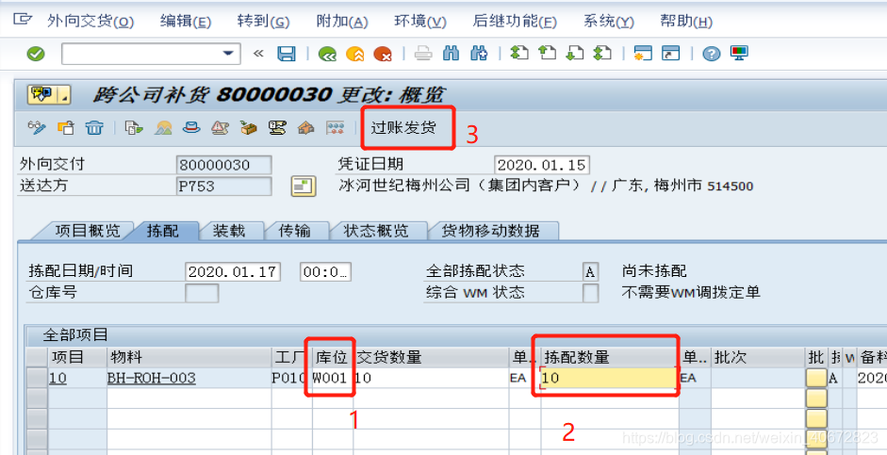Click the 过账发货 button

pos(403,128)
